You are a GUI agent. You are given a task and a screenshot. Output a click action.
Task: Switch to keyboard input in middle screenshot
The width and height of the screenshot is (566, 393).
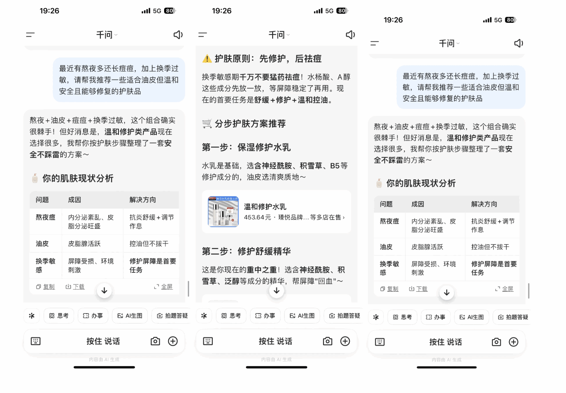coord(208,341)
